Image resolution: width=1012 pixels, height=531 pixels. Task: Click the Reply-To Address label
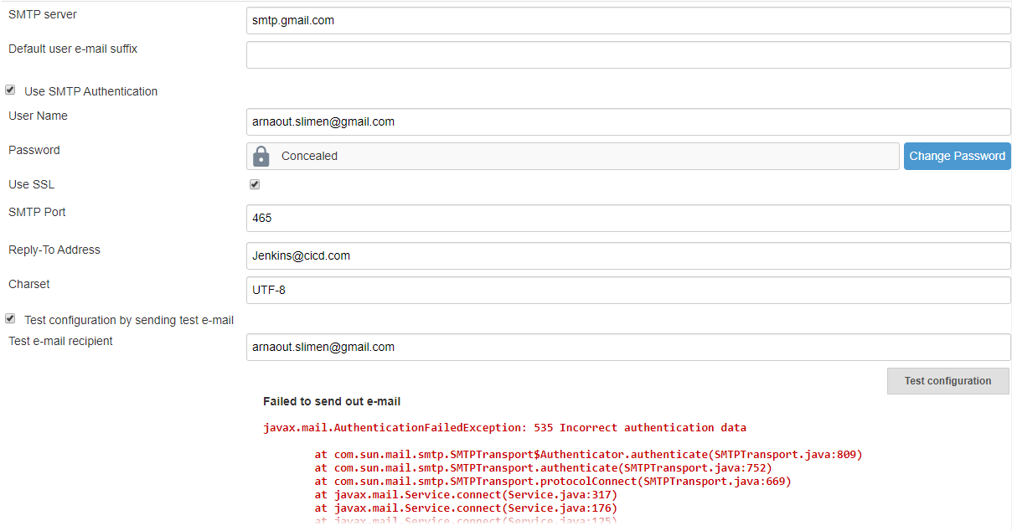click(x=54, y=250)
